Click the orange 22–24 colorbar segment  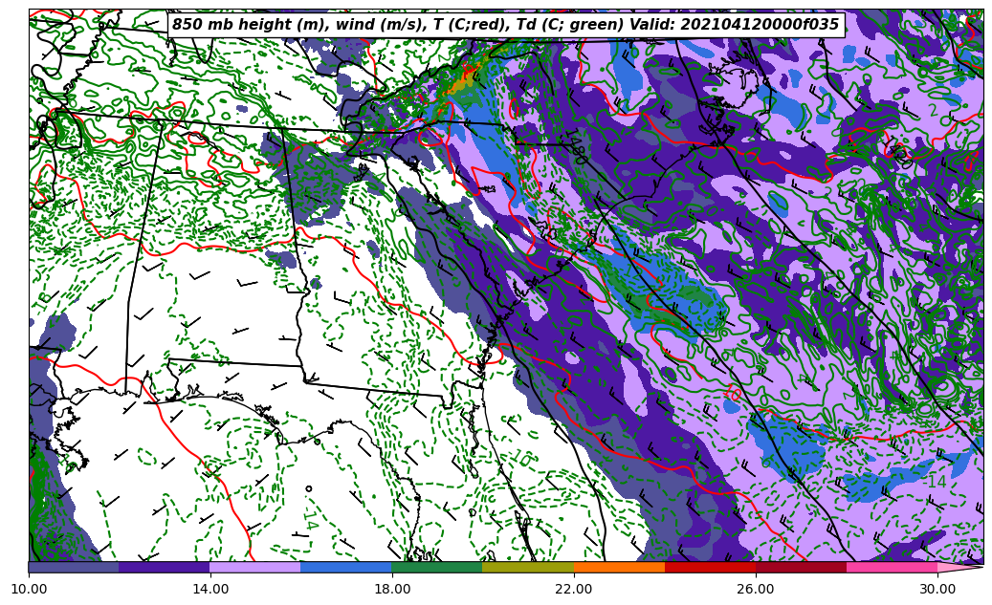(619, 567)
